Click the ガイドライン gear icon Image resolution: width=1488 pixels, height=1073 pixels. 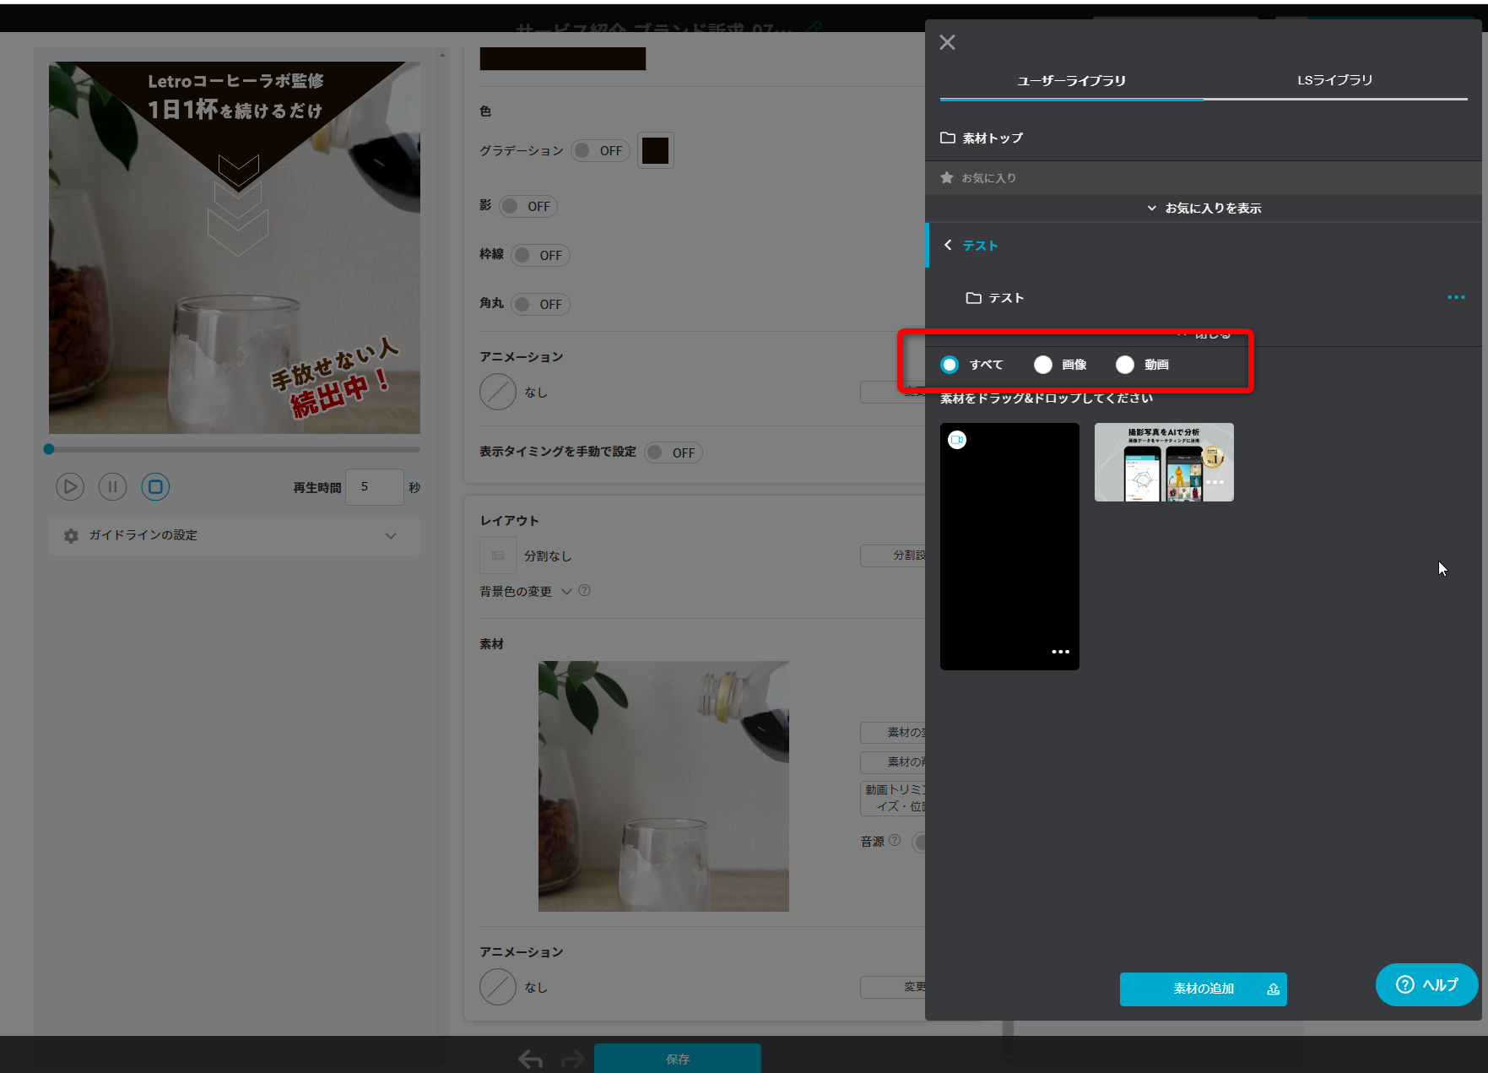72,535
